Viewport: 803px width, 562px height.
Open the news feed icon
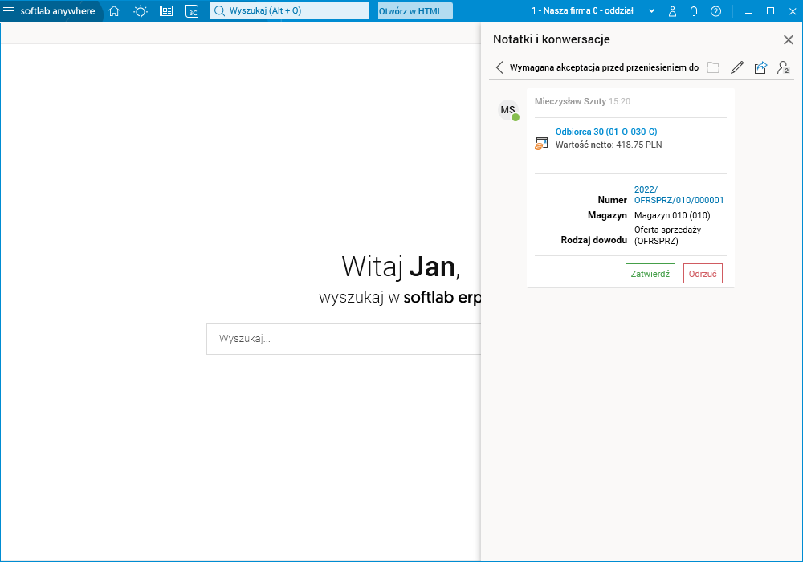tap(166, 10)
